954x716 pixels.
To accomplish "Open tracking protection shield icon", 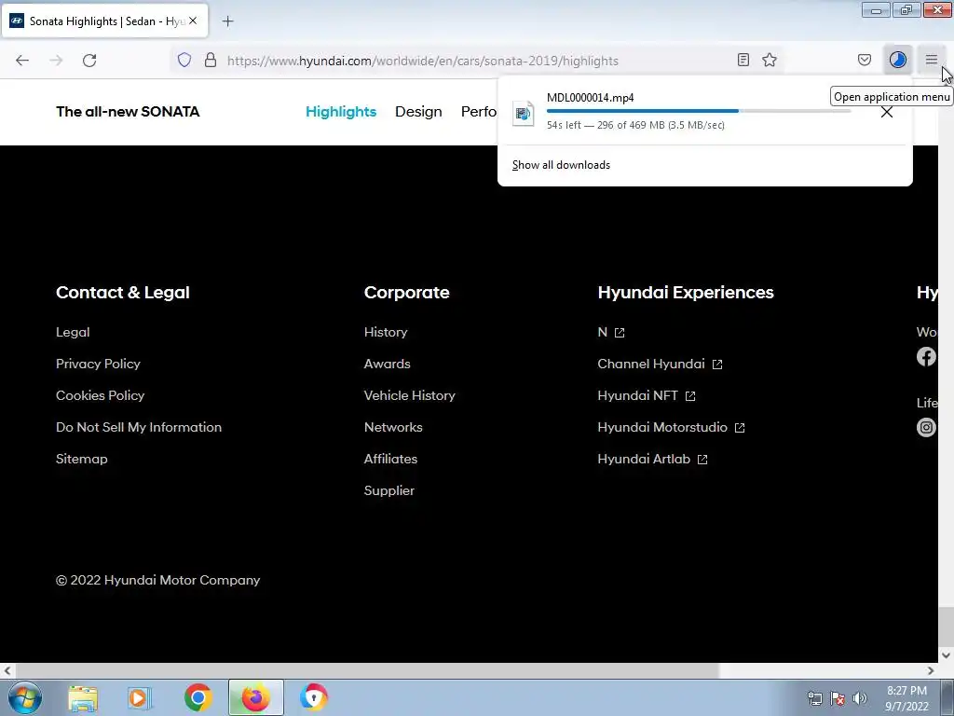I will pyautogui.click(x=184, y=61).
